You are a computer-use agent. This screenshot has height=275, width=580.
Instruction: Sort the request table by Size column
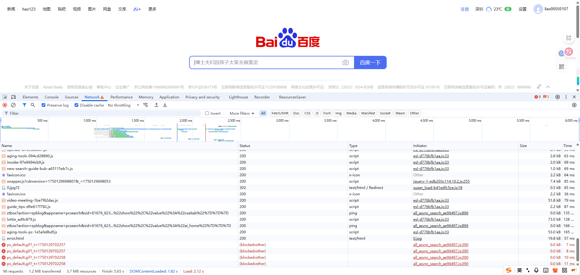click(540, 145)
